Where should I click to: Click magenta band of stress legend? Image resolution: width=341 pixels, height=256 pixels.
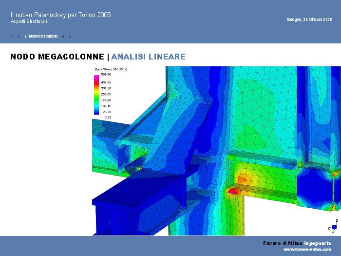coord(96,77)
